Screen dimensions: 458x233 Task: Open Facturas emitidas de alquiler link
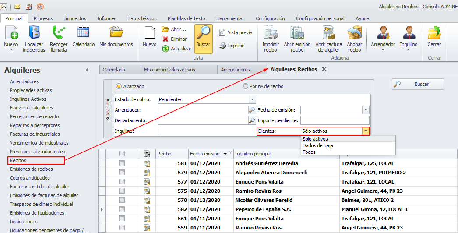(x=39, y=187)
